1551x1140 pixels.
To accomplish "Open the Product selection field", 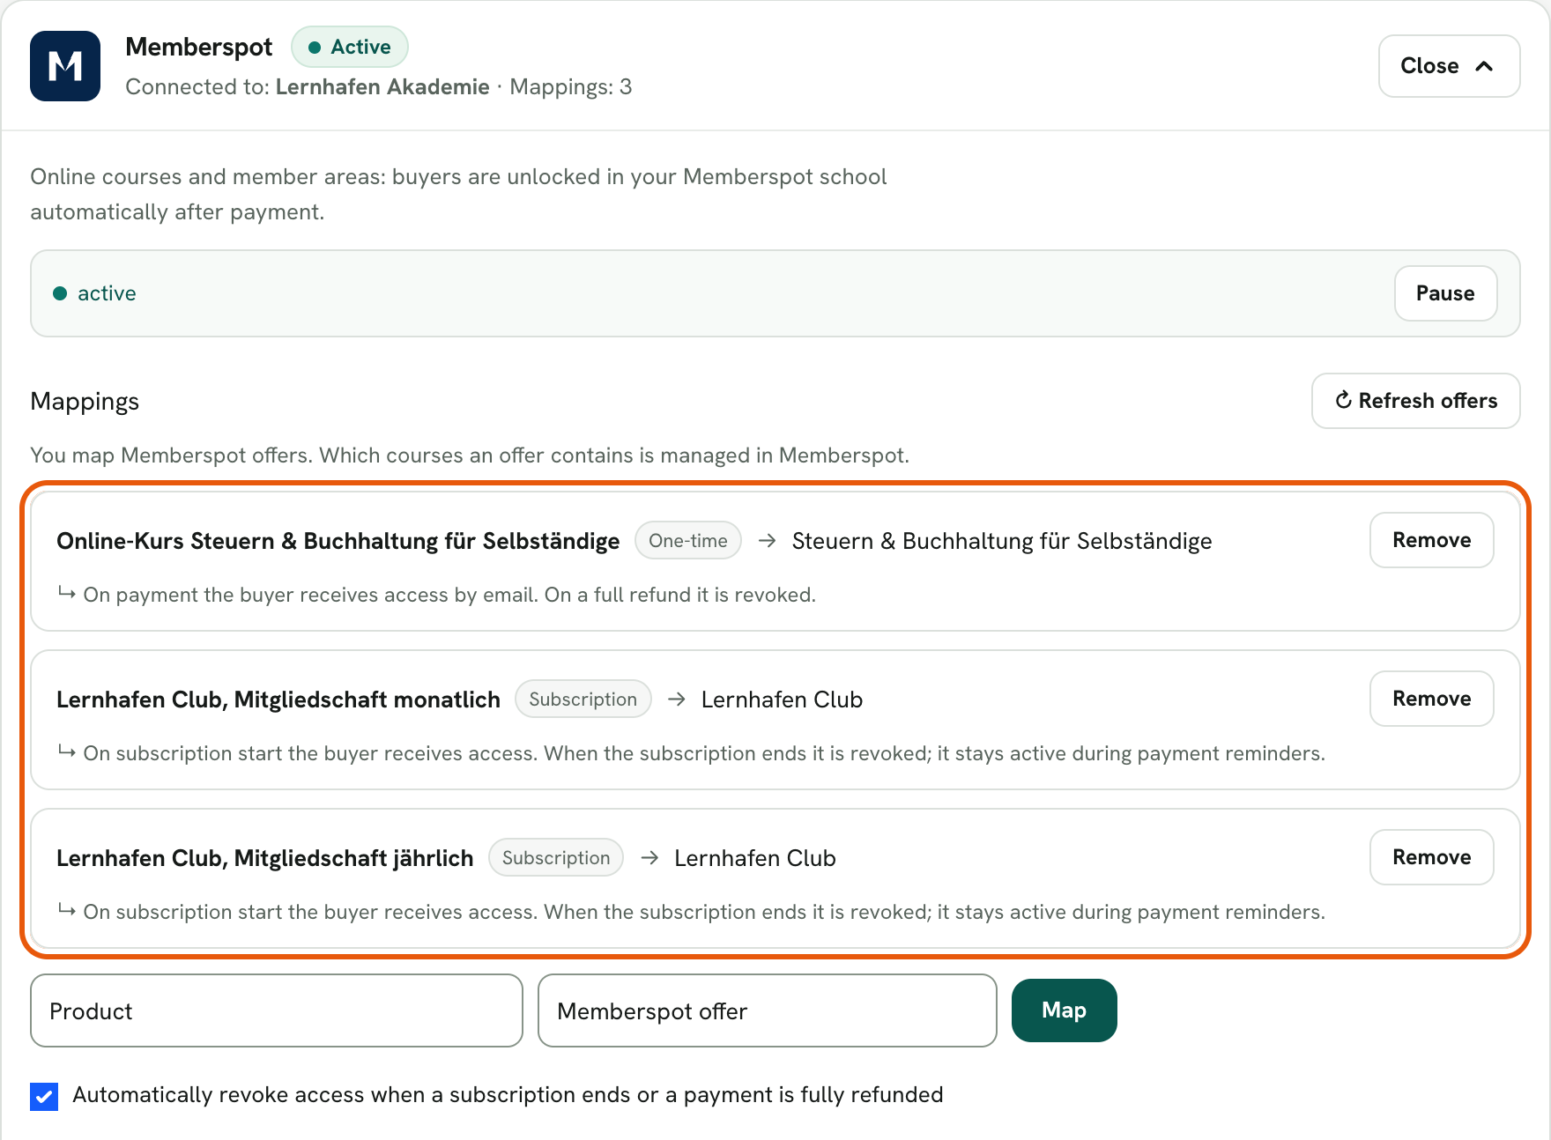I will [x=277, y=1010].
